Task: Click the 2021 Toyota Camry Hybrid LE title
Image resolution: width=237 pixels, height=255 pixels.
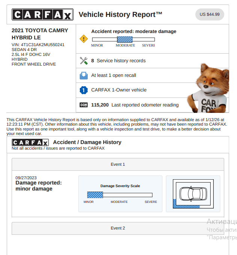Action: pyautogui.click(x=40, y=34)
